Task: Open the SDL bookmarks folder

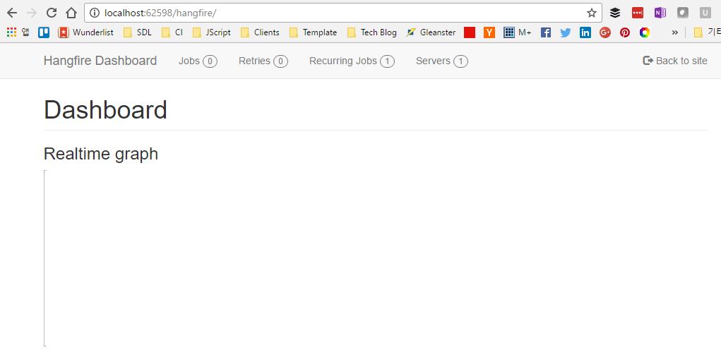Action: tap(138, 32)
